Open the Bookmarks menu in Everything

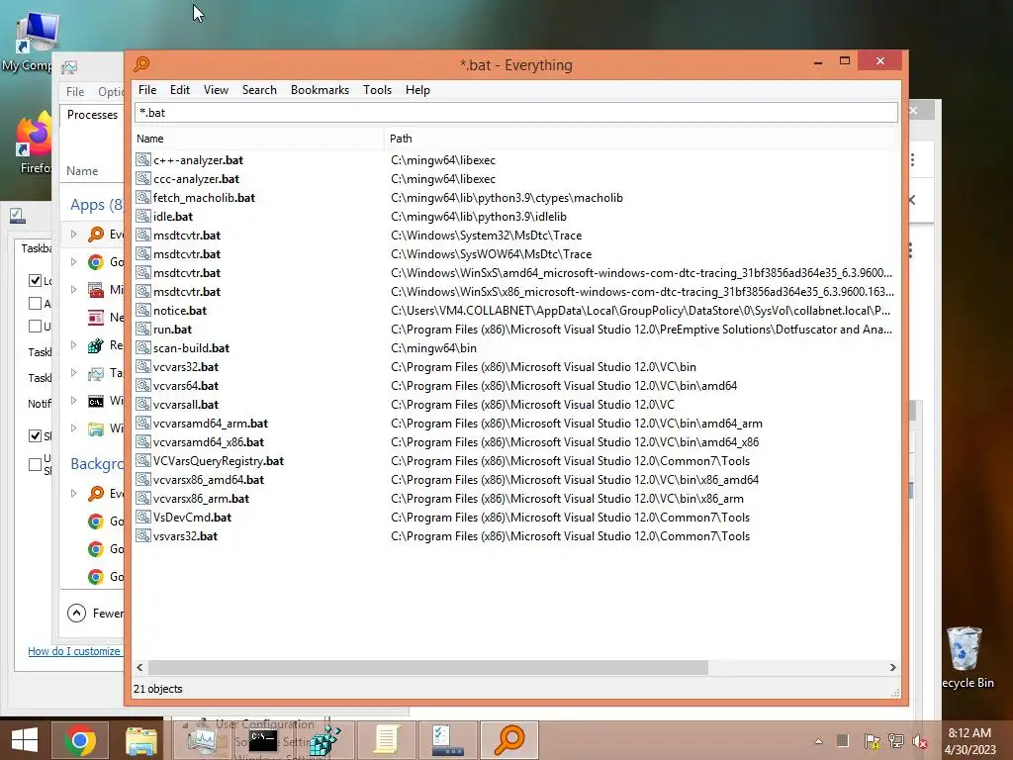320,90
